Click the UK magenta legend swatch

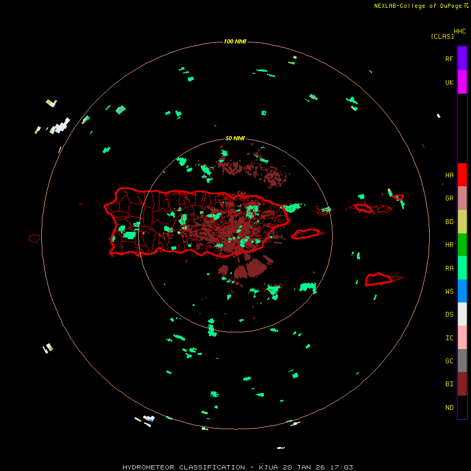[462, 82]
